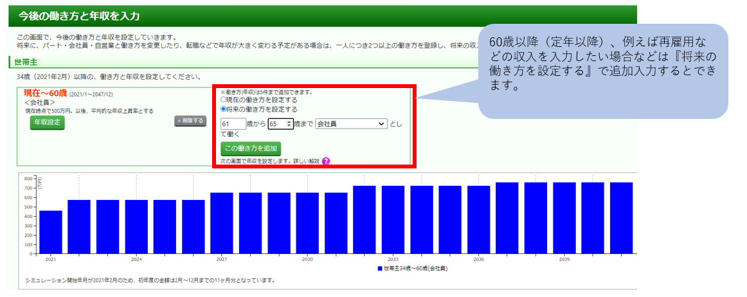
Task: Select 将来の働き方を設定する radio button
Action: [x=224, y=109]
